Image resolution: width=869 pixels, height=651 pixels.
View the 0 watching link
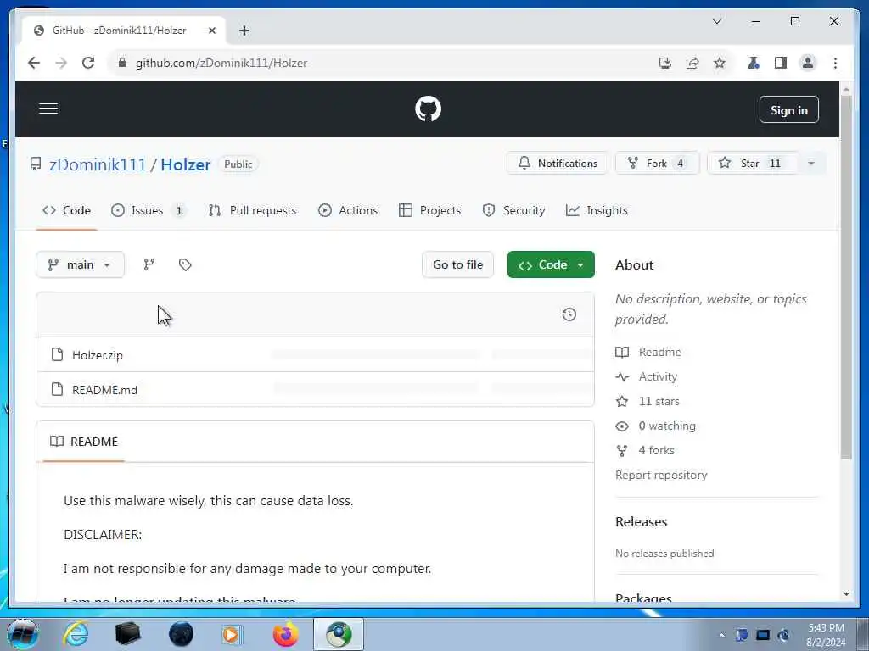pyautogui.click(x=656, y=426)
